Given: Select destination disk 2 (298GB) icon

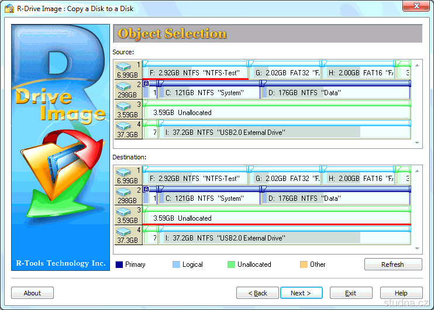Looking at the screenshot, I should pyautogui.click(x=128, y=196).
